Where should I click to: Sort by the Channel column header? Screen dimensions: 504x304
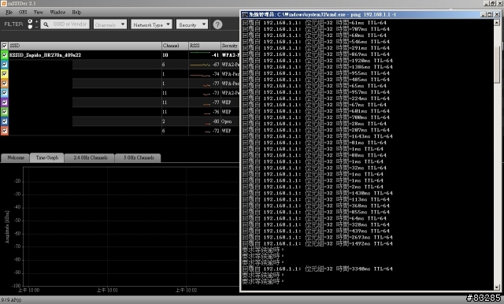[x=175, y=46]
